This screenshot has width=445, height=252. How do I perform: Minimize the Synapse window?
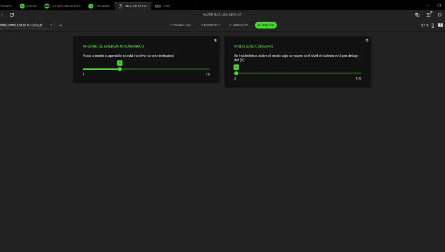coord(427,5)
